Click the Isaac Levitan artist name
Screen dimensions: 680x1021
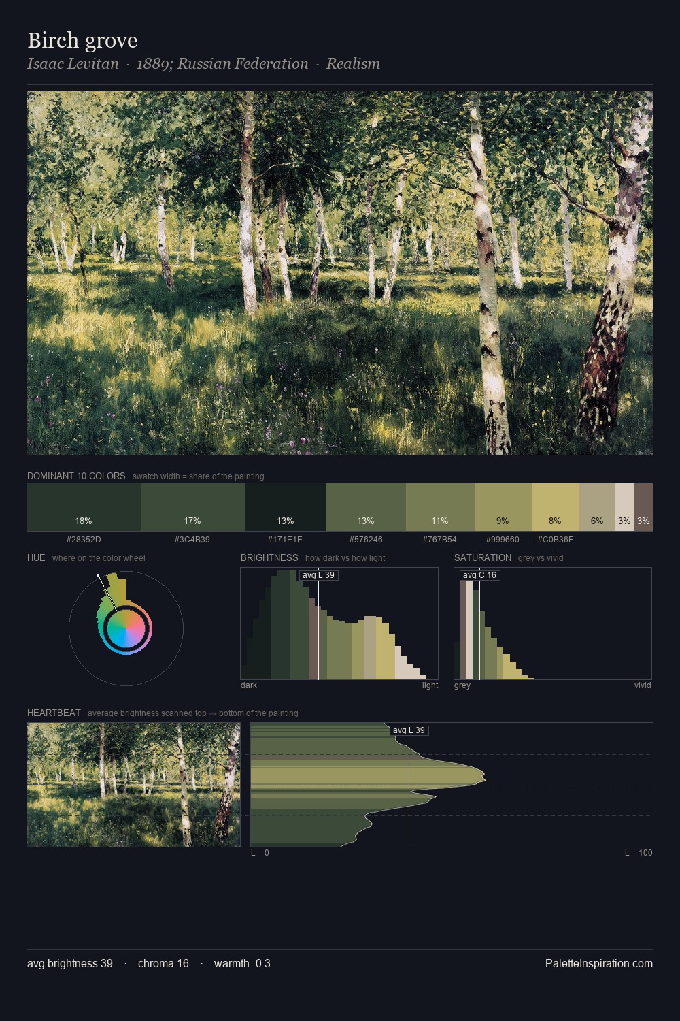coord(73,64)
